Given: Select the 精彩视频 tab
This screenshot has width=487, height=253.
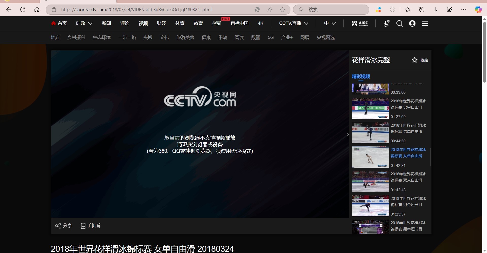Looking at the screenshot, I should point(361,76).
